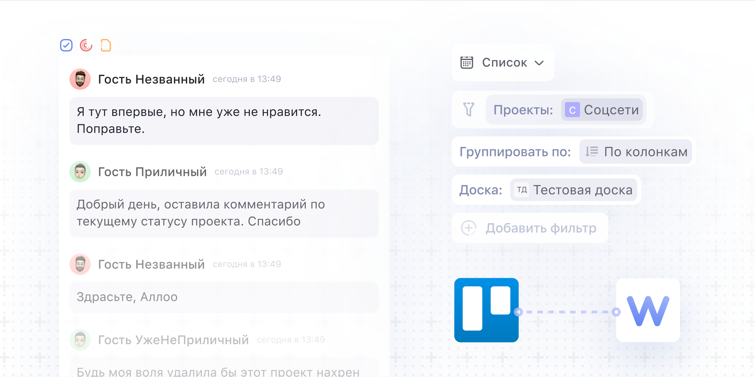Screen dimensions: 755x377
Task: Click the funnel filter icon
Action: pyautogui.click(x=469, y=109)
